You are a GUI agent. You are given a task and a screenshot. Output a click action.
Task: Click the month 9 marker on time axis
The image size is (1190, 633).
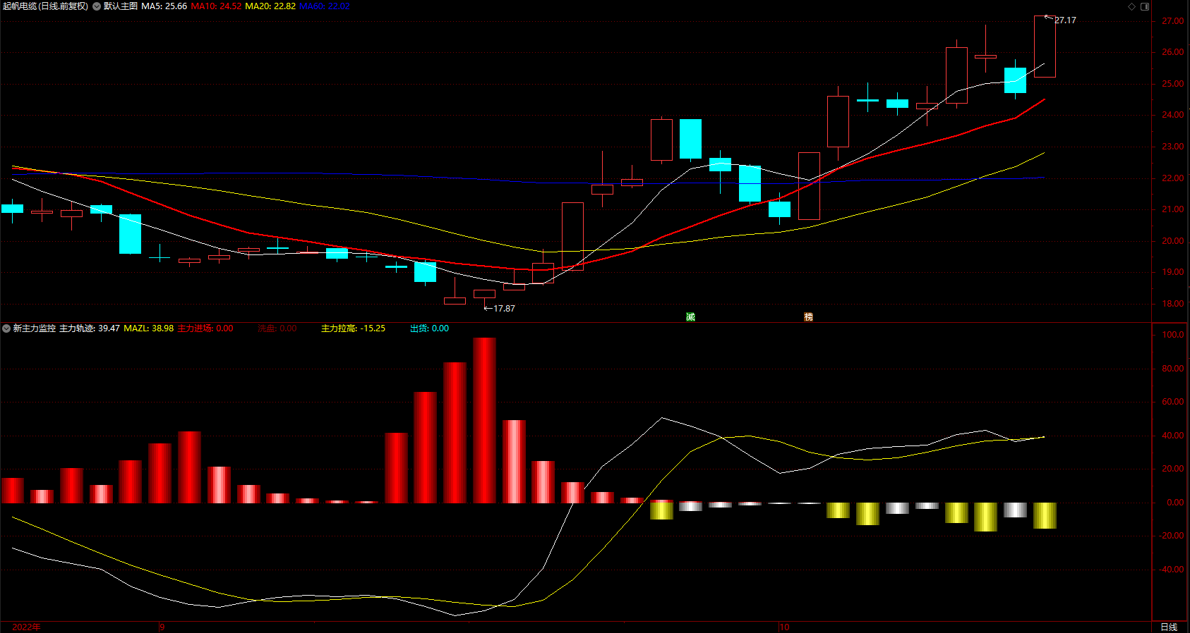(162, 627)
